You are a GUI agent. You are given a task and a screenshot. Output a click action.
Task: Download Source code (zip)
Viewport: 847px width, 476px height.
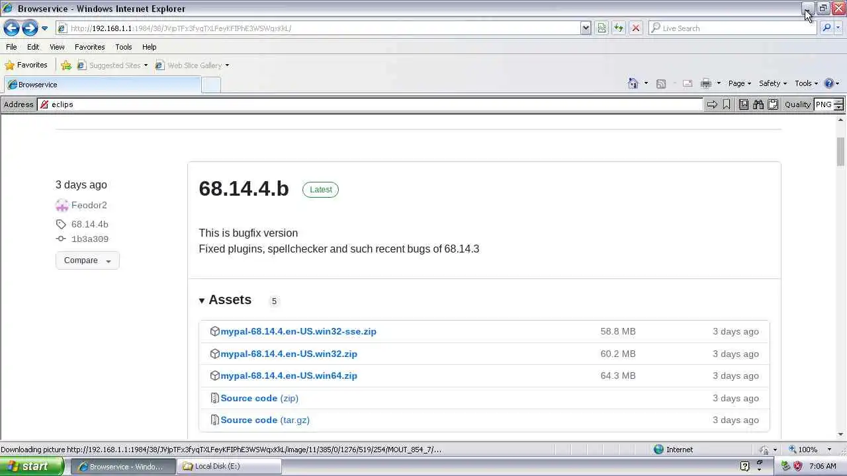point(259,398)
